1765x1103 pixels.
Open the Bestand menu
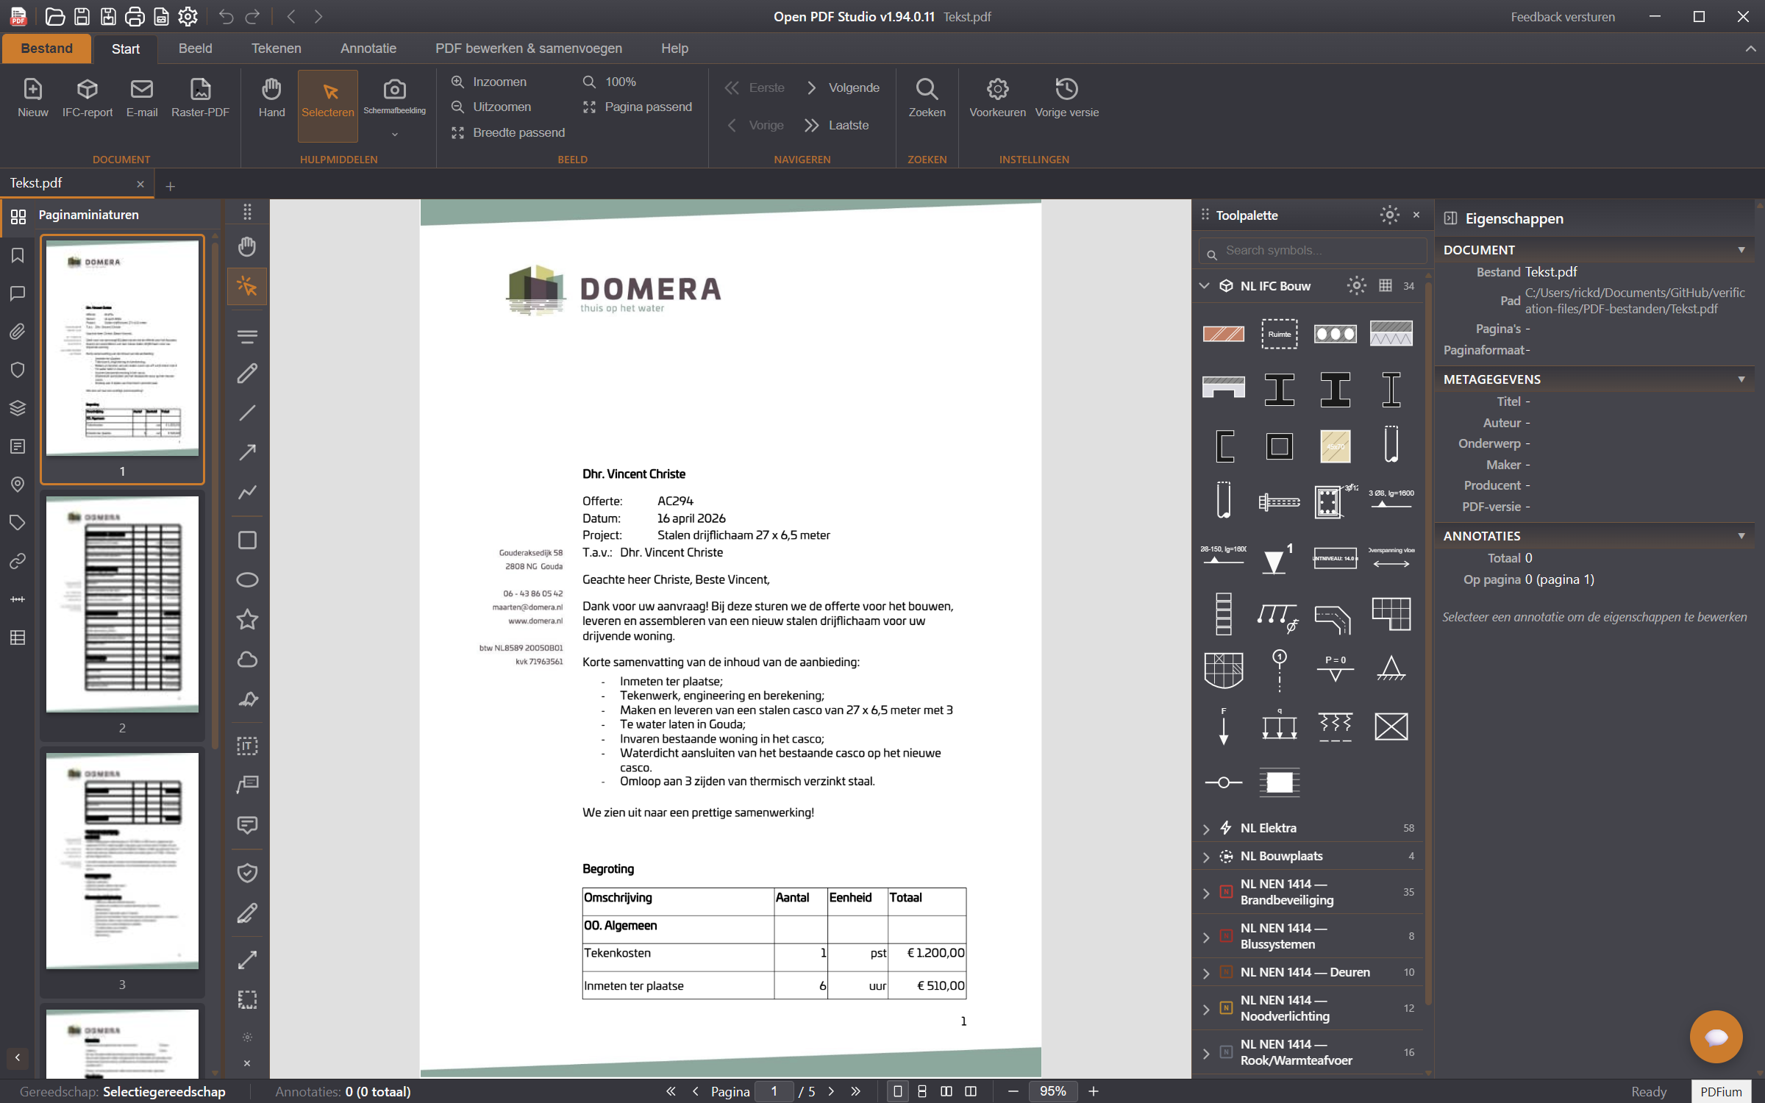click(x=46, y=49)
